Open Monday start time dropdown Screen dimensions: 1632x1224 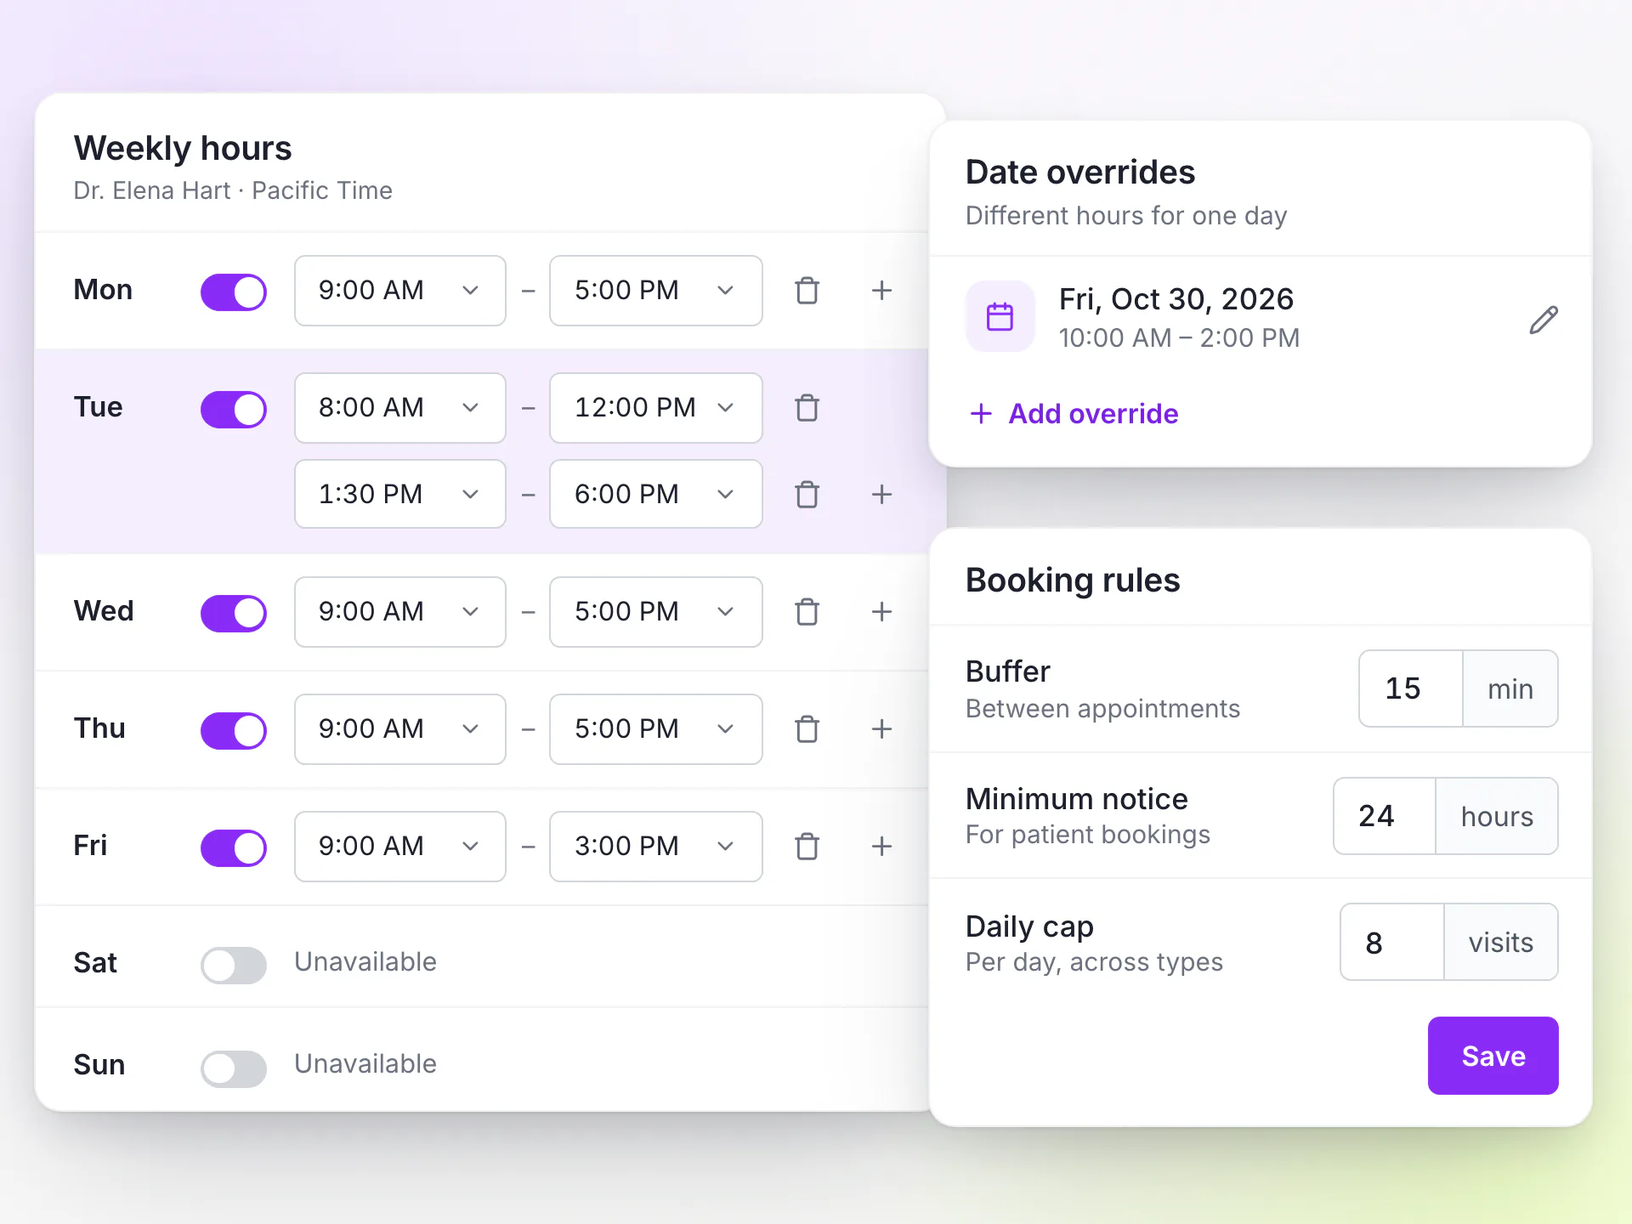coord(400,291)
